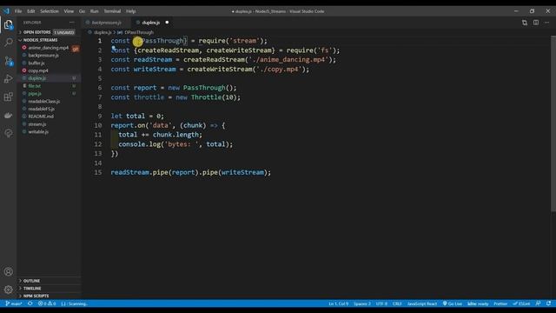Click the git branch indicator in status bar

point(14,303)
